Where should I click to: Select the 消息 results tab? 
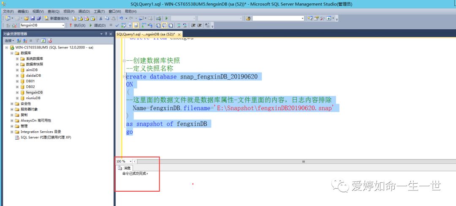[x=125, y=168]
